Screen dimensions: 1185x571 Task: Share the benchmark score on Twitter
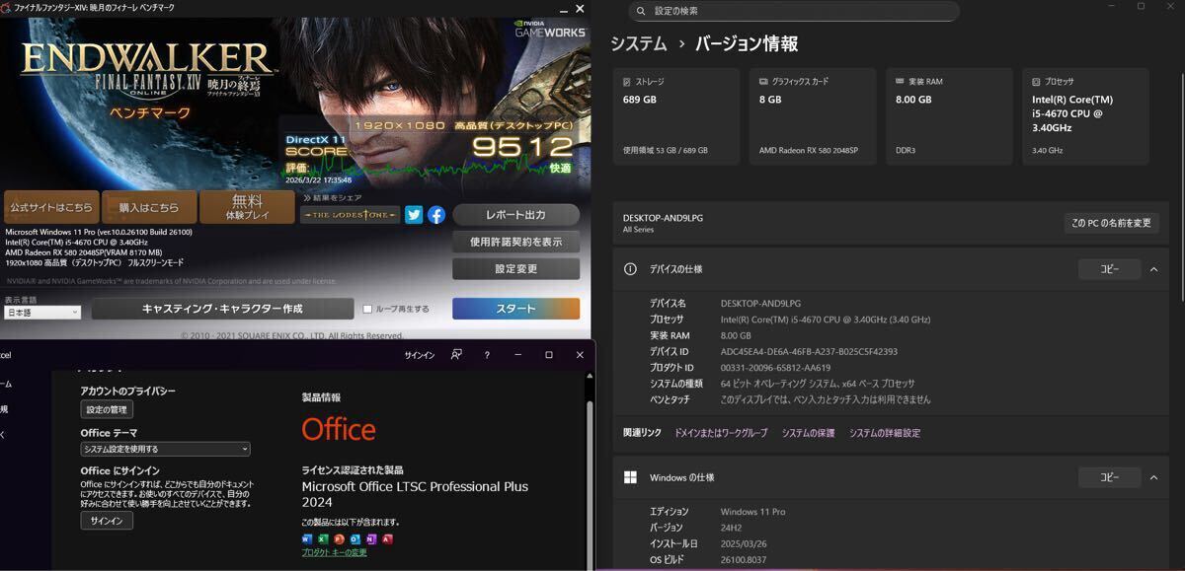[414, 214]
